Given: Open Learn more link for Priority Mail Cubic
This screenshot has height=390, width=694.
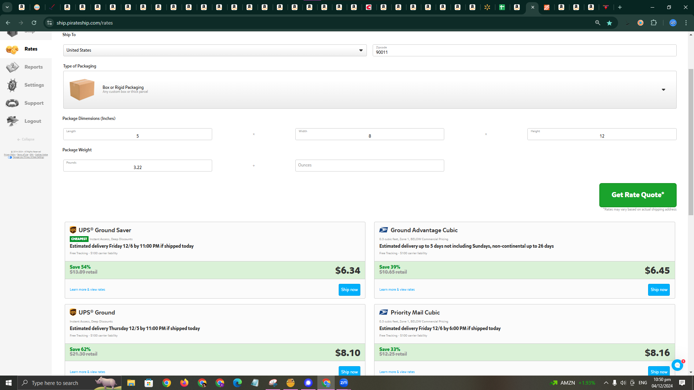Looking at the screenshot, I should pyautogui.click(x=397, y=372).
